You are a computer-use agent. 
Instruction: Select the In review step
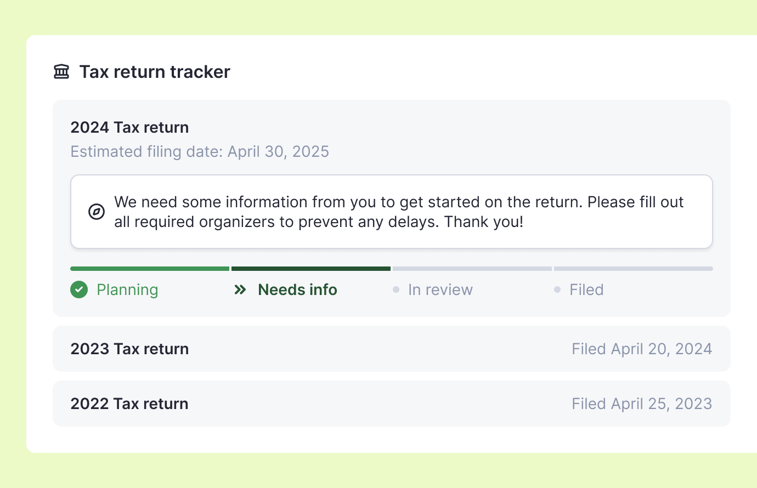(440, 290)
